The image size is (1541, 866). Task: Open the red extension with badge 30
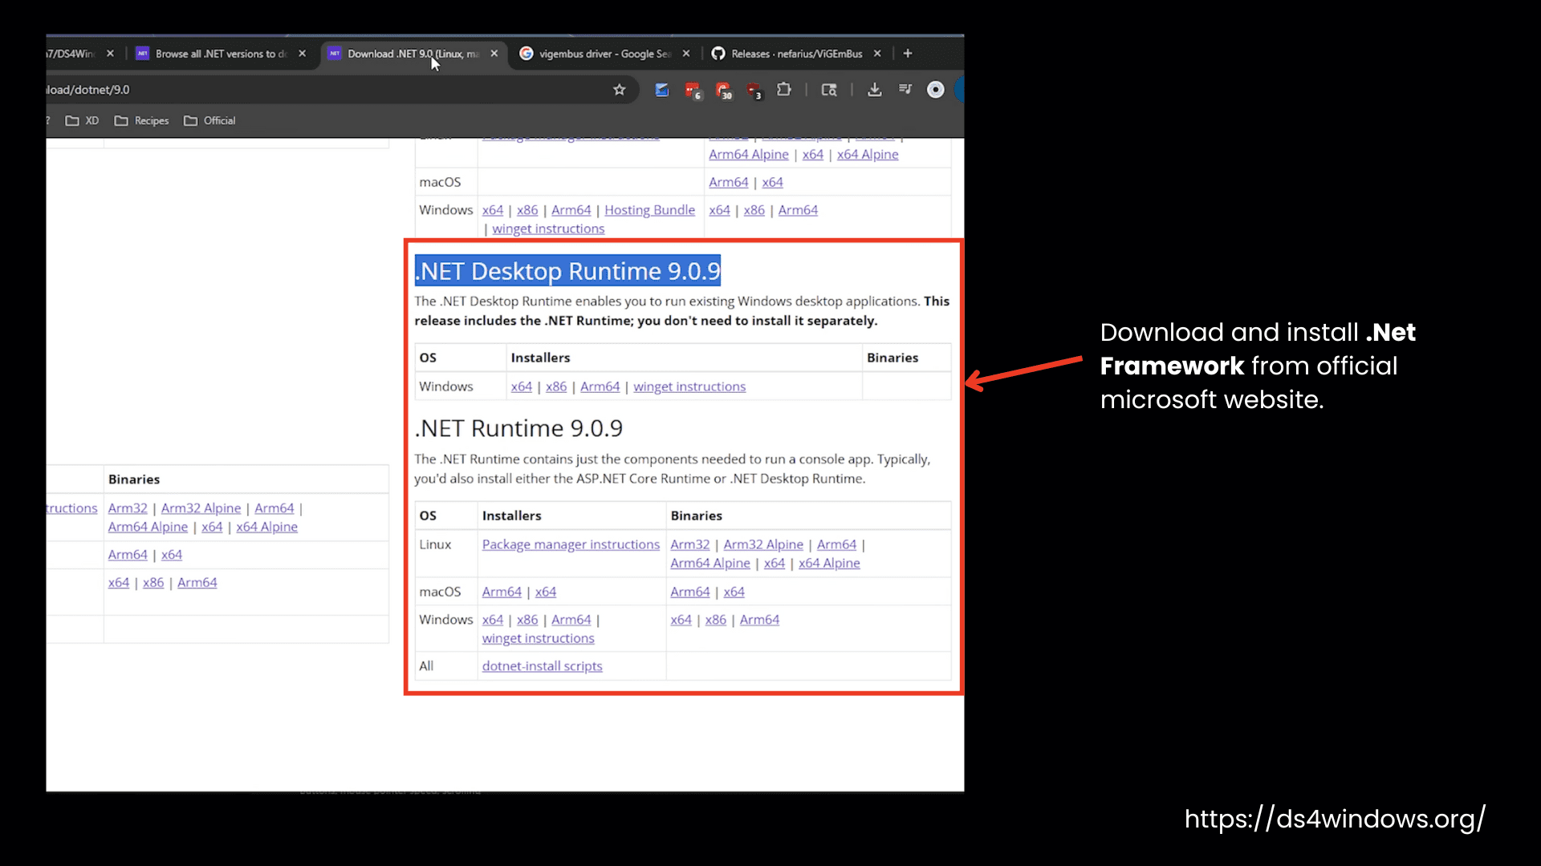tap(724, 91)
